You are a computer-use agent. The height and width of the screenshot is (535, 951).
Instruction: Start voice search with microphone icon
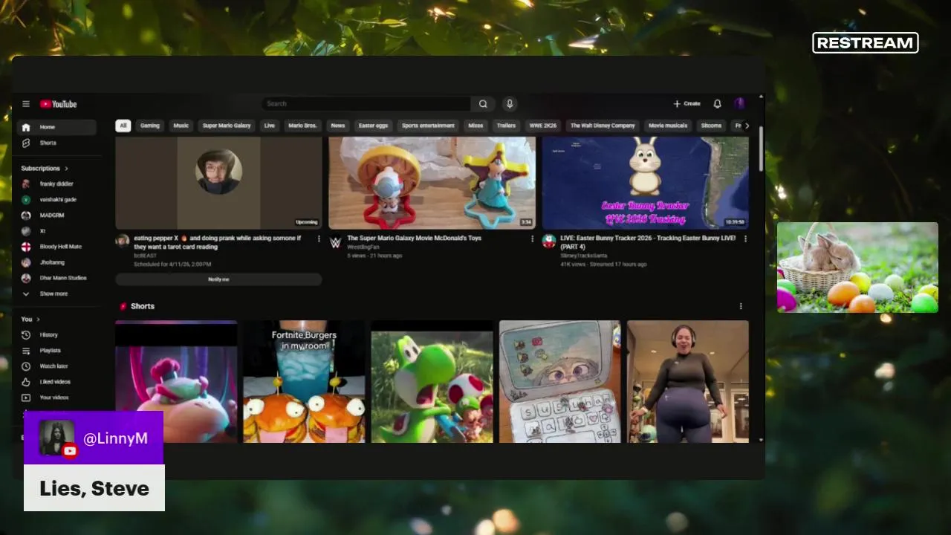tap(509, 104)
